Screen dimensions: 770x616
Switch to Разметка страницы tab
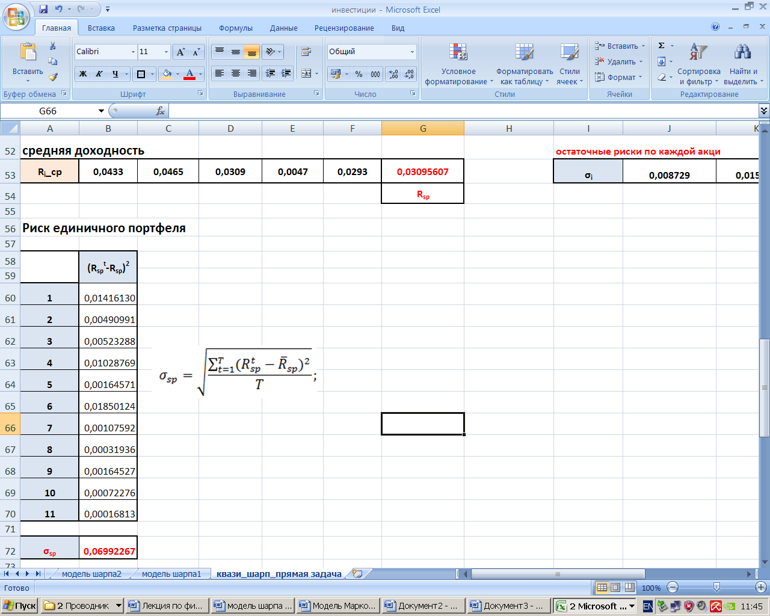click(167, 28)
